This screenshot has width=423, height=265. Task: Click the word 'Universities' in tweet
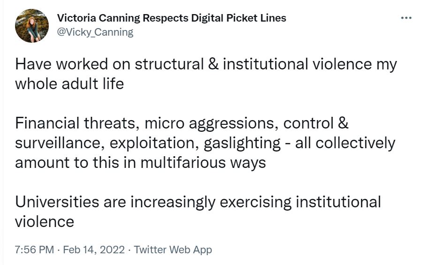pyautogui.click(x=57, y=202)
